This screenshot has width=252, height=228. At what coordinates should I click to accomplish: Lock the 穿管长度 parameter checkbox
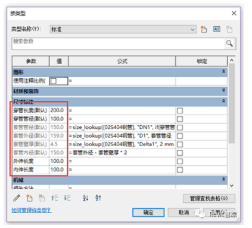[180, 110]
